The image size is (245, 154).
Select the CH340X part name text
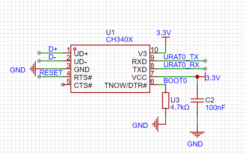coord(119,40)
